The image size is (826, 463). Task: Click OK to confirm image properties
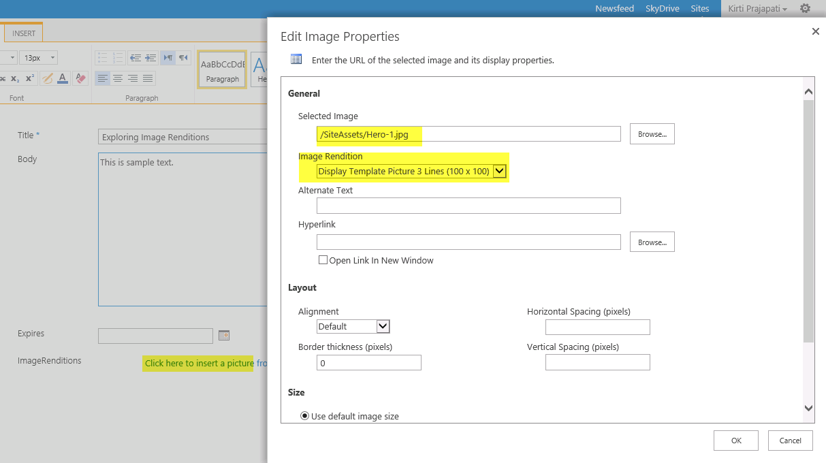click(x=735, y=441)
